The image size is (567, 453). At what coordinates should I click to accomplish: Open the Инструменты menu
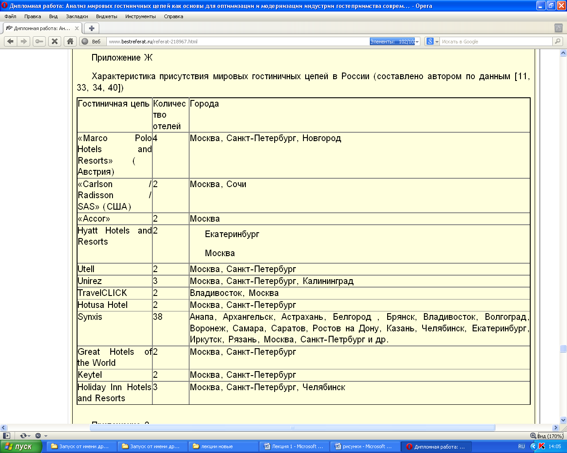pos(140,16)
